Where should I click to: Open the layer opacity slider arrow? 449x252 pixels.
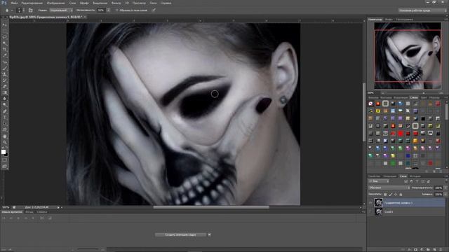click(x=445, y=188)
